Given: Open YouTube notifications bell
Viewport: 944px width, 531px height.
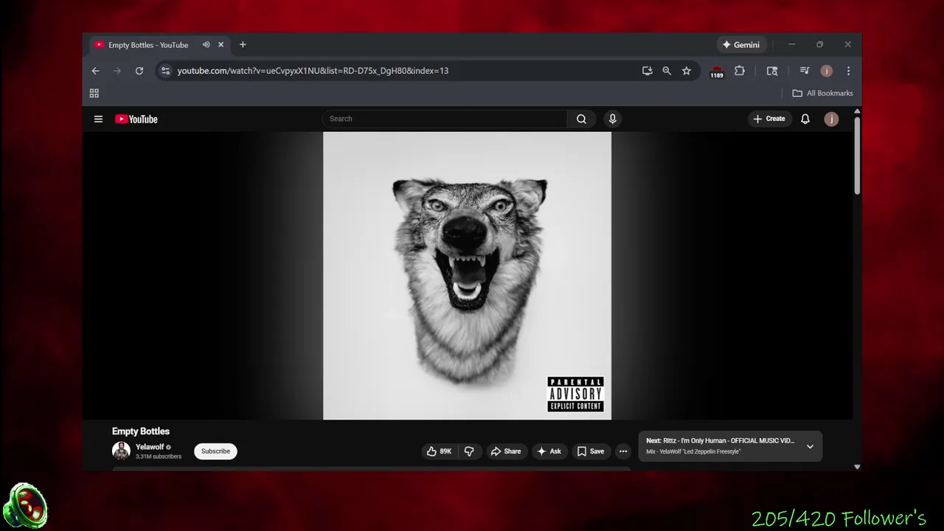Looking at the screenshot, I should point(805,119).
